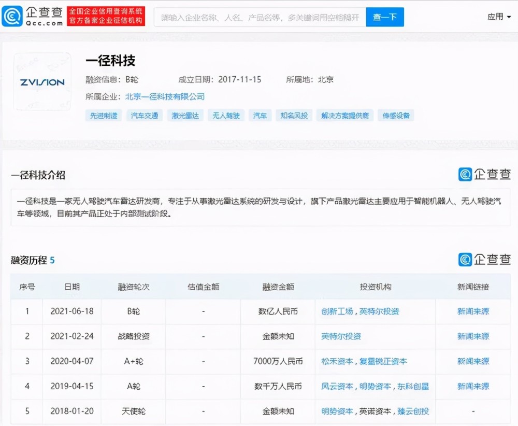
Task: Click the Qcc.com logo icon
Action: tap(12, 17)
